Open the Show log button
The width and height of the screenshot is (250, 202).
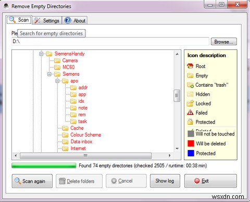(165, 181)
